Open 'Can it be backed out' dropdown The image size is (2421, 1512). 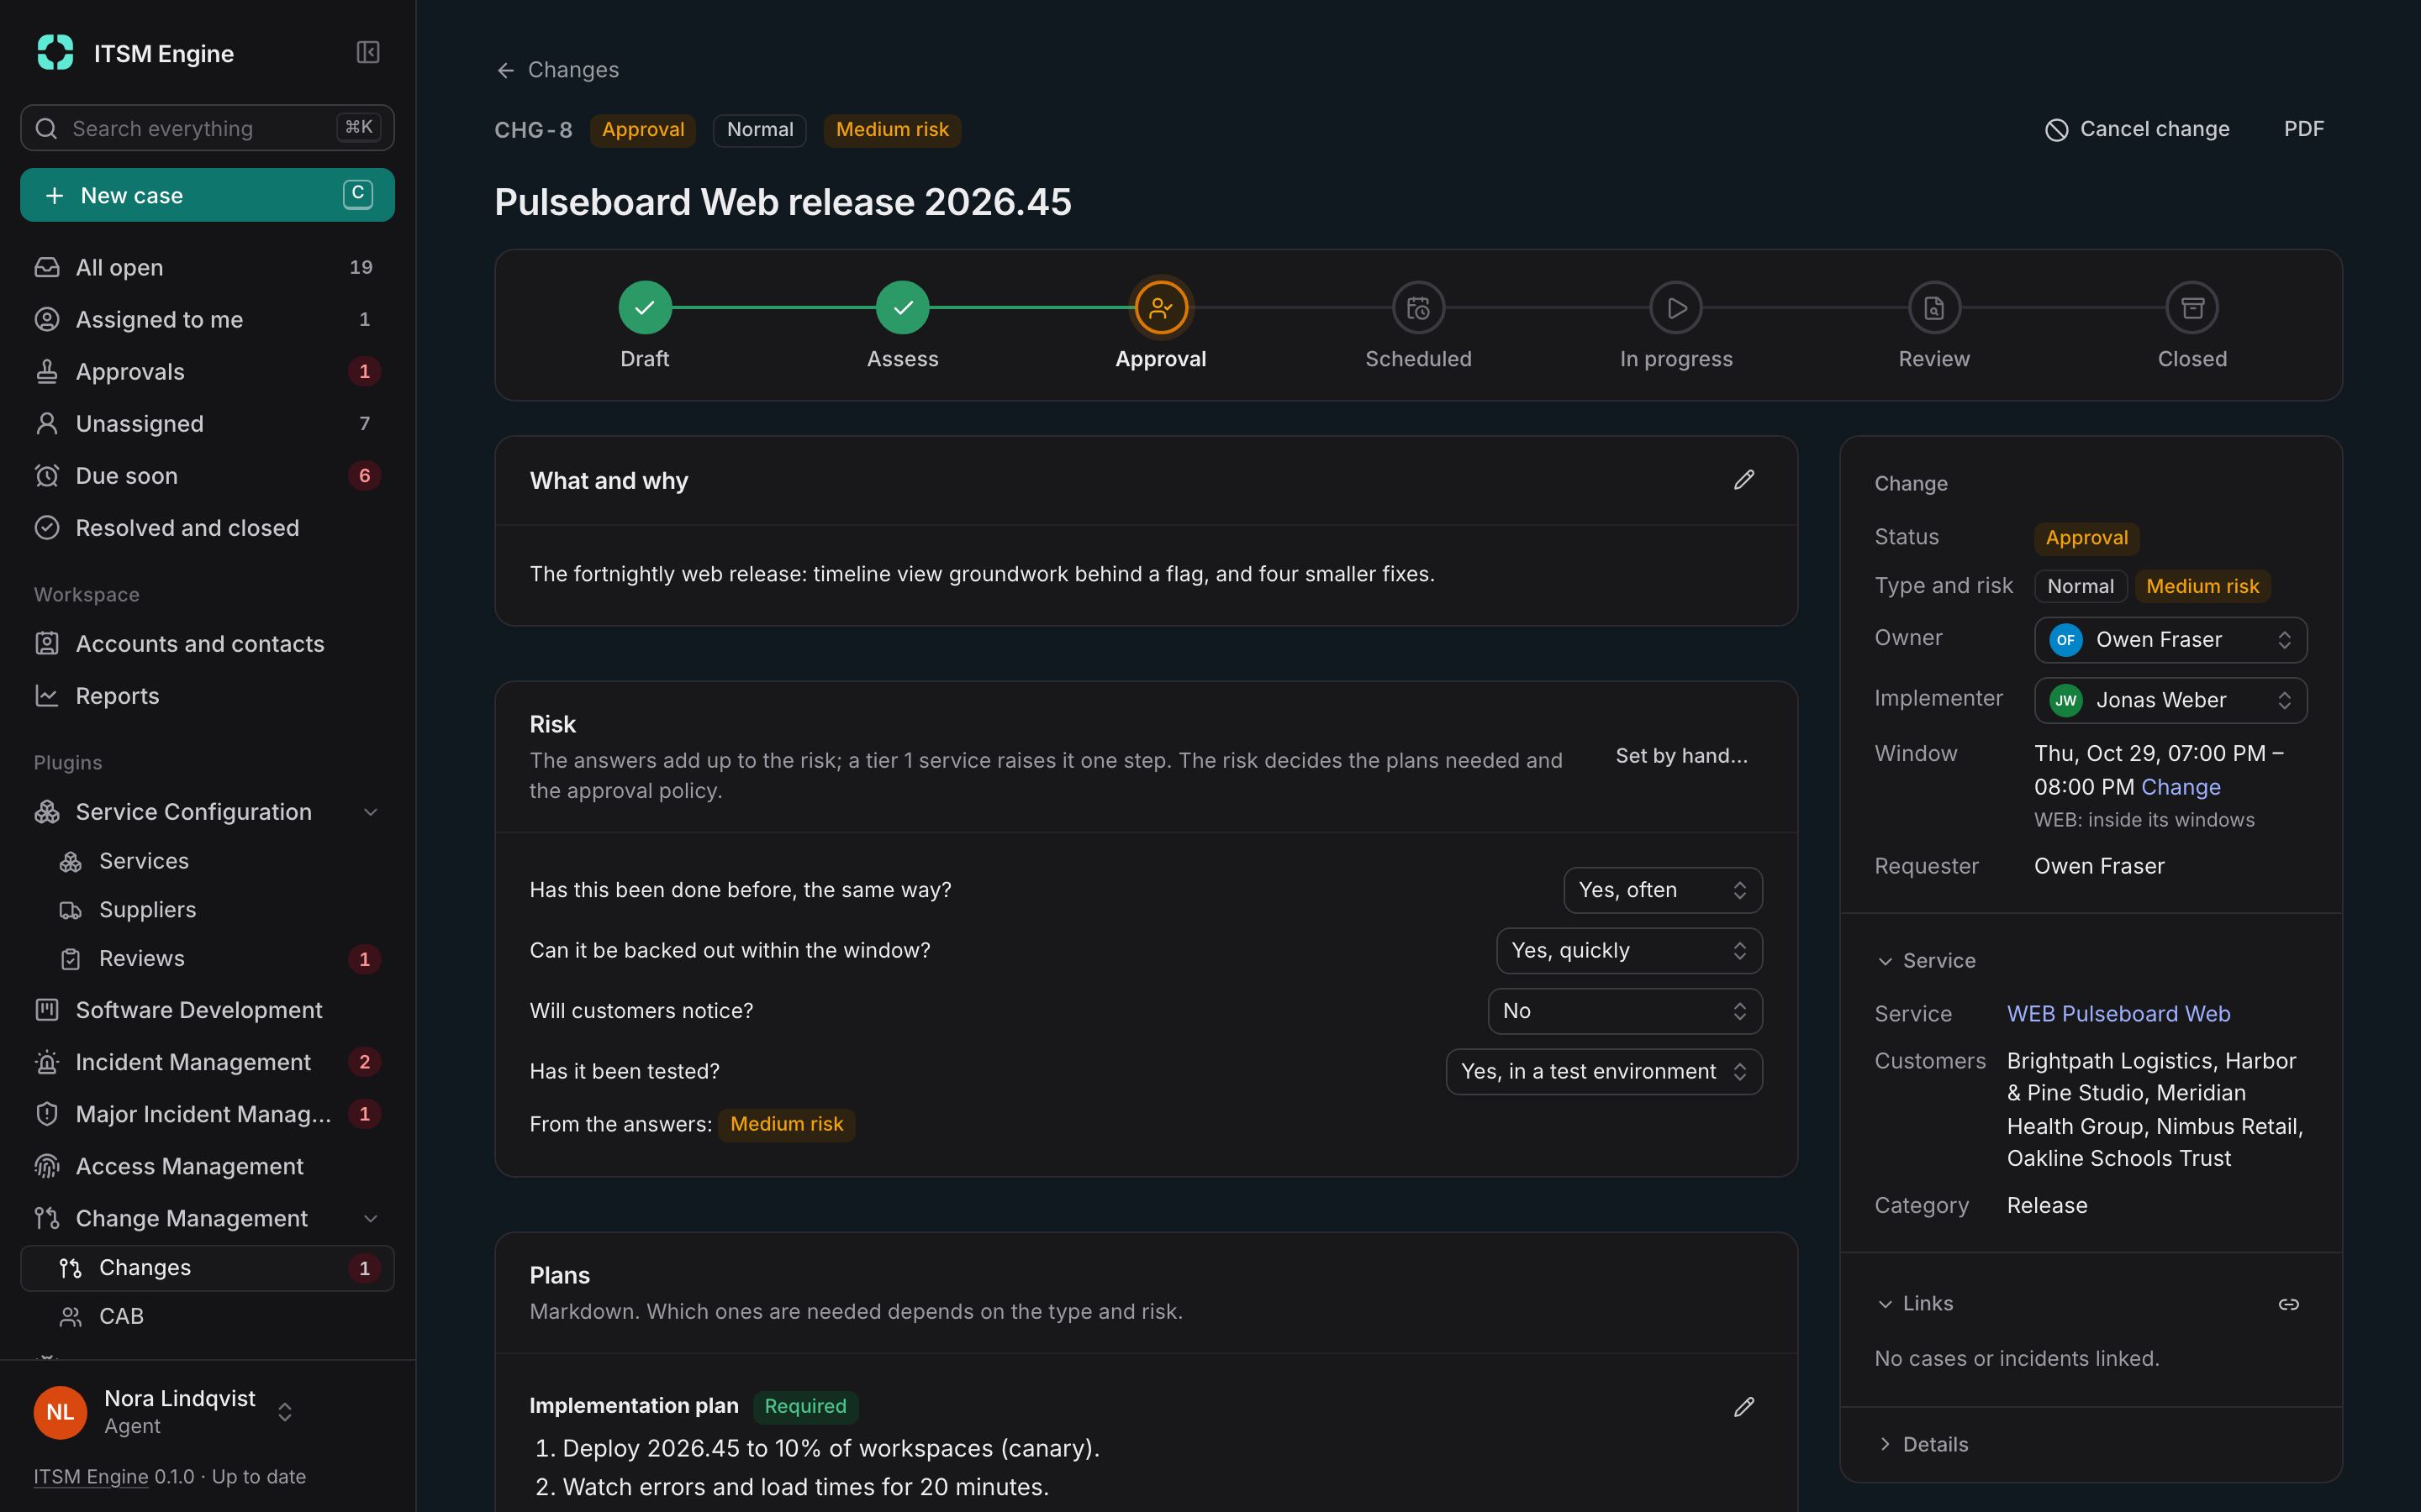coord(1628,950)
